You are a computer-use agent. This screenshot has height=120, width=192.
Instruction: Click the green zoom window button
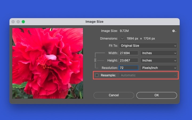coord(23,22)
